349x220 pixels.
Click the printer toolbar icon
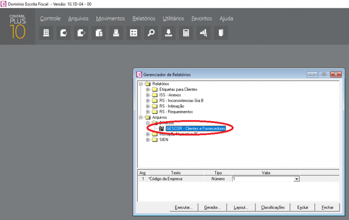pyautogui.click(x=116, y=33)
